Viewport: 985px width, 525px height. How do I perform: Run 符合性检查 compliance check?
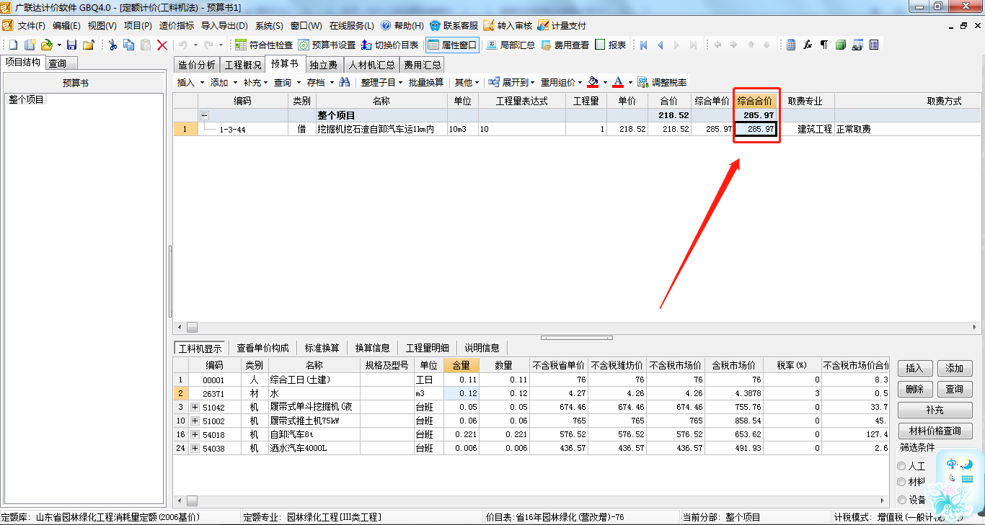(x=263, y=45)
